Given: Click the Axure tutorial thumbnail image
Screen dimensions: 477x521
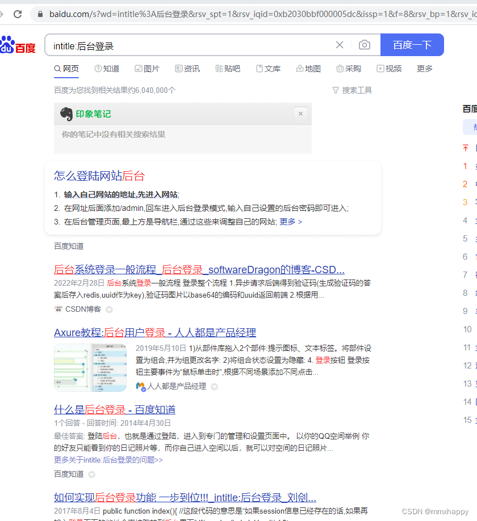Looking at the screenshot, I should 90,367.
